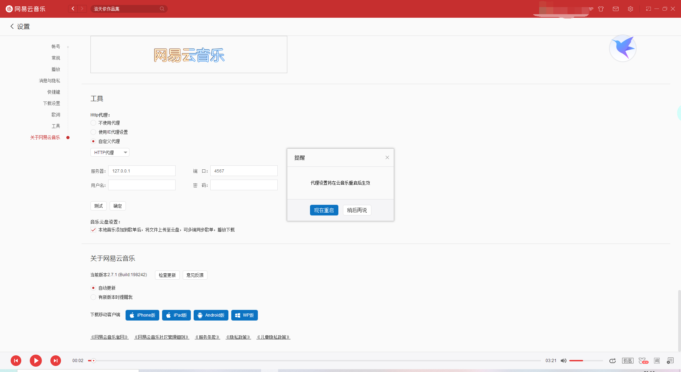
Task: Mute the volume speaker icon
Action: [x=563, y=361]
